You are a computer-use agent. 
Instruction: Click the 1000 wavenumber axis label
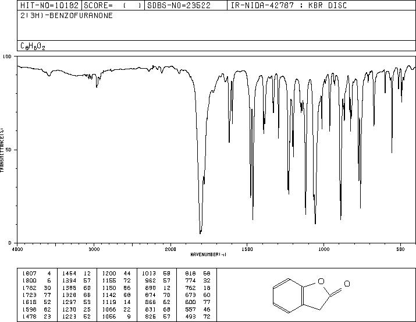pos(323,249)
